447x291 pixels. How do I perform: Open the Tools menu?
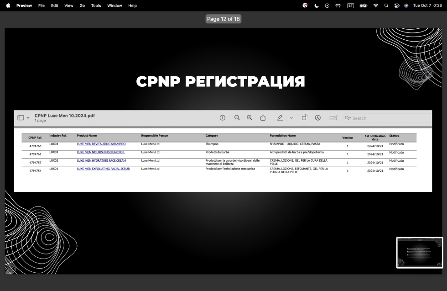point(96,5)
